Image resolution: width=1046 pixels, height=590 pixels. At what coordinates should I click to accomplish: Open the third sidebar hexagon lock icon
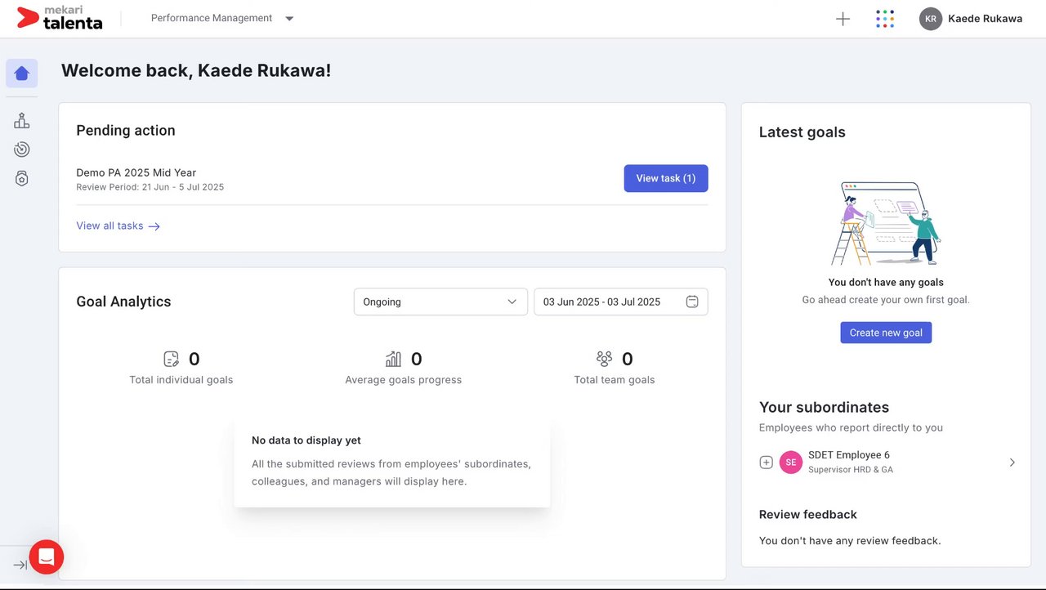coord(22,178)
